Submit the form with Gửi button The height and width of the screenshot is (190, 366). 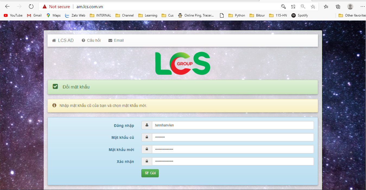pyautogui.click(x=150, y=173)
